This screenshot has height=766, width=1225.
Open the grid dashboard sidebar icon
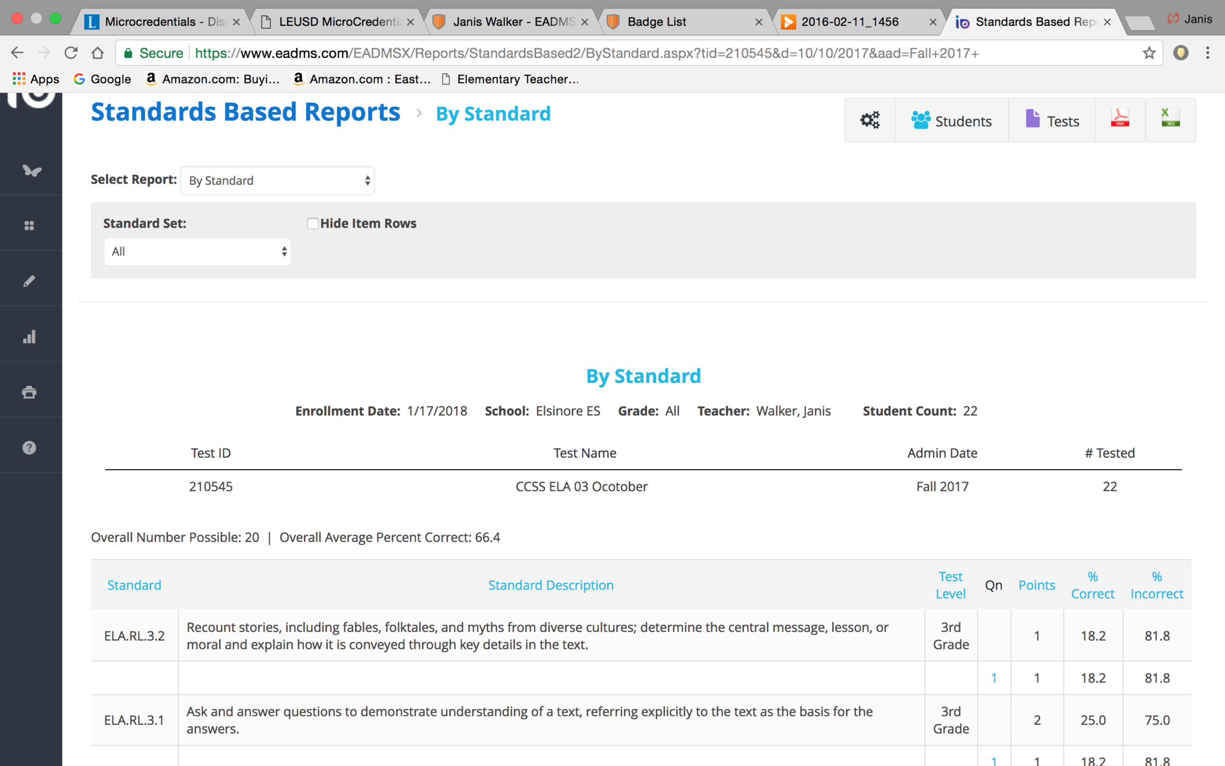click(29, 226)
